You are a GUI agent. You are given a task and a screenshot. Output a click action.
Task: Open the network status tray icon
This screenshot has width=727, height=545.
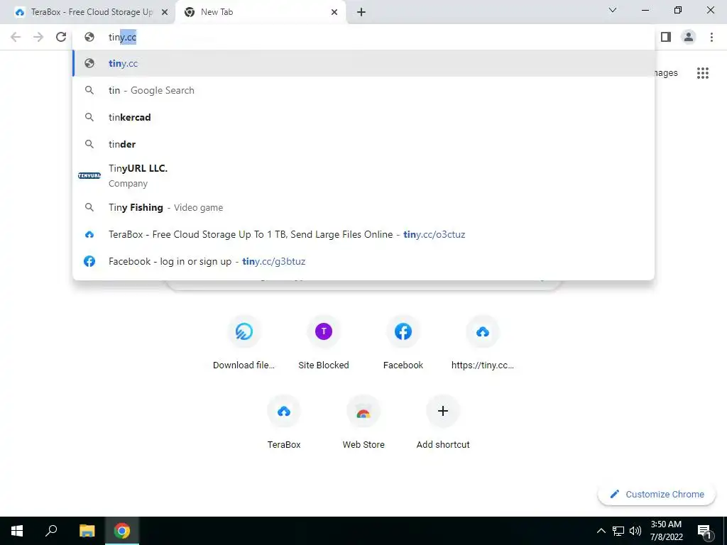(x=618, y=531)
